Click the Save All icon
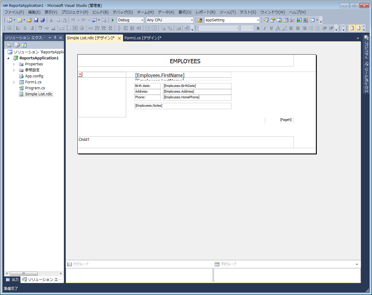Image resolution: width=372 pixels, height=295 pixels. pos(43,20)
